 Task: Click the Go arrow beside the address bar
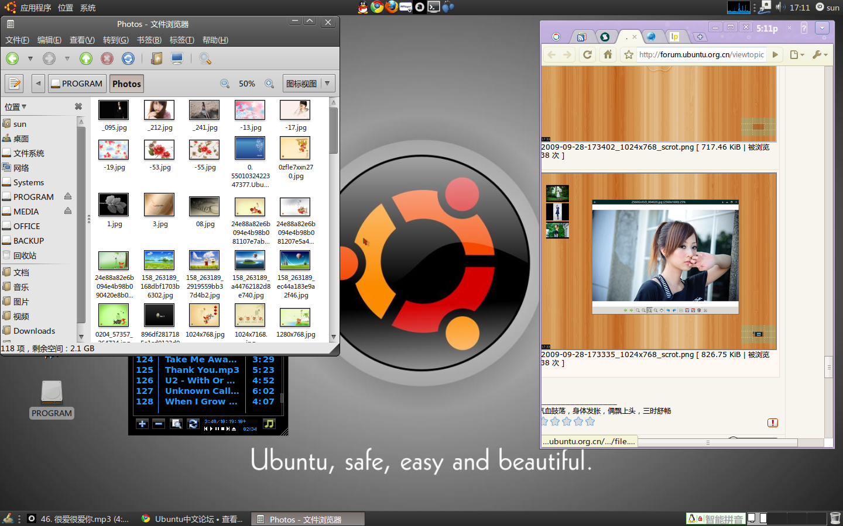click(x=775, y=54)
